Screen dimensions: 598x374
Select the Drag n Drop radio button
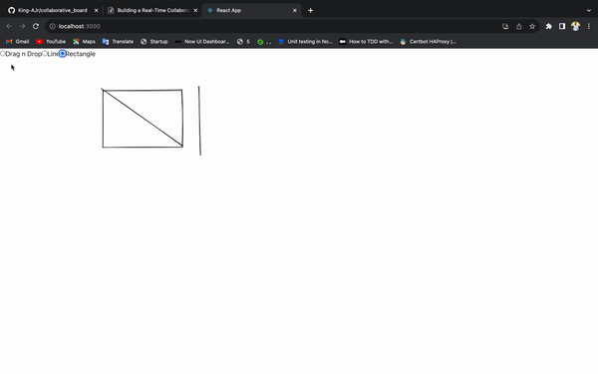coord(3,54)
